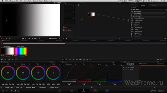Open the Curves palette icon
The height and width of the screenshot is (93, 167).
tap(63, 60)
